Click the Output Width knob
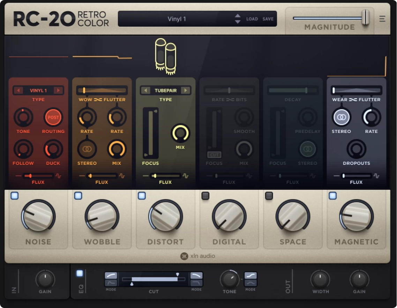The width and height of the screenshot is (397, 308). (320, 279)
